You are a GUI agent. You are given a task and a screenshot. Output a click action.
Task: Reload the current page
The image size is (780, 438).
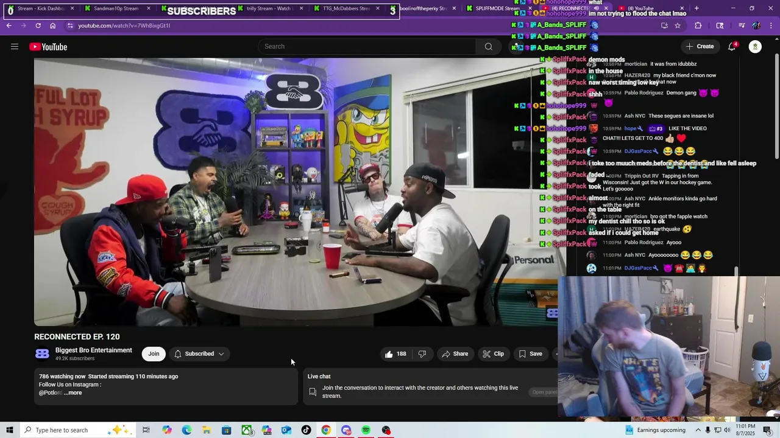38,26
